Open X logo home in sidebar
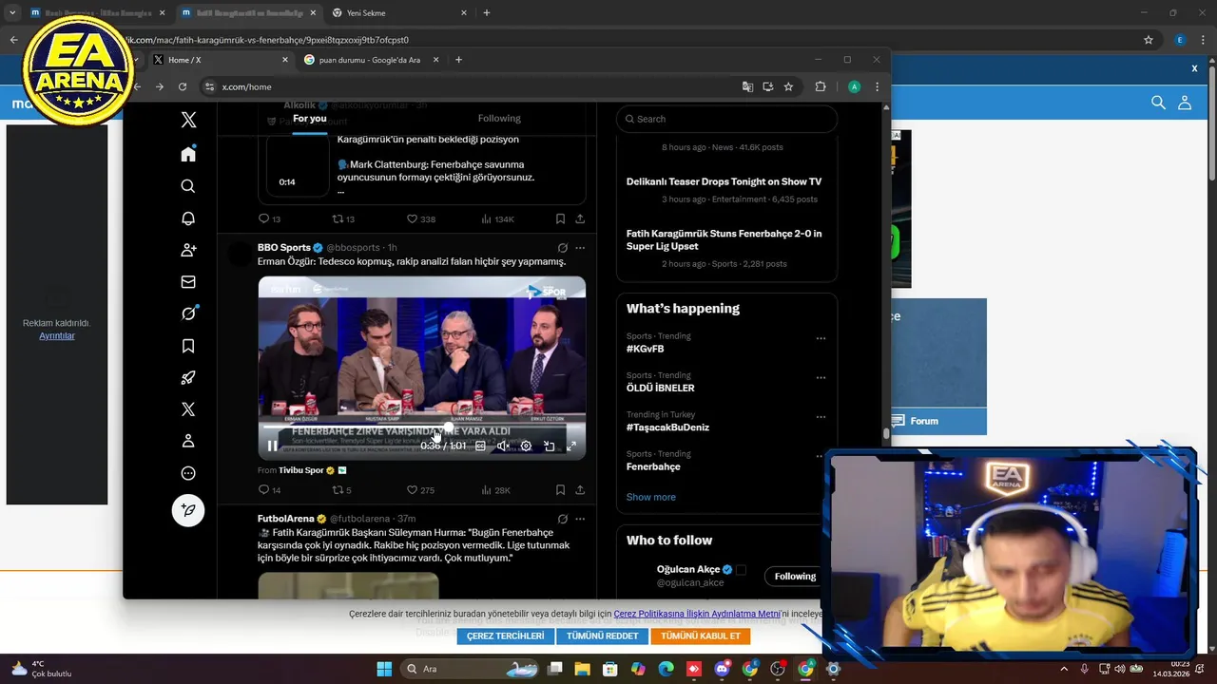 pos(188,120)
